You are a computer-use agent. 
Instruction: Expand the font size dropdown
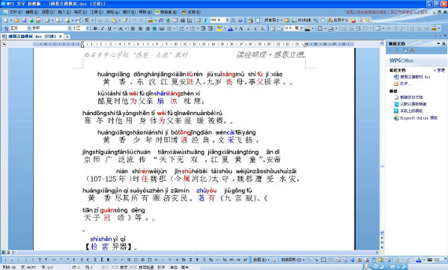(88, 28)
